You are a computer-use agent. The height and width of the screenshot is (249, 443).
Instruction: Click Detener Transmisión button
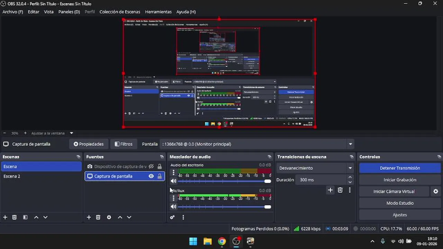coord(400,168)
